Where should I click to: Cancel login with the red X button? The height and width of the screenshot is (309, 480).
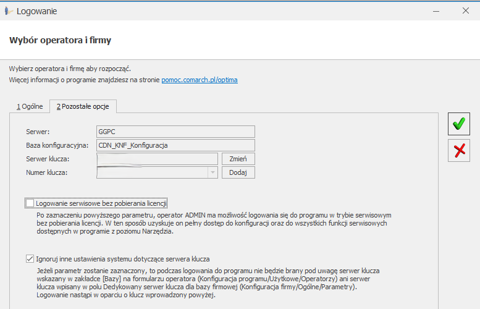458,150
